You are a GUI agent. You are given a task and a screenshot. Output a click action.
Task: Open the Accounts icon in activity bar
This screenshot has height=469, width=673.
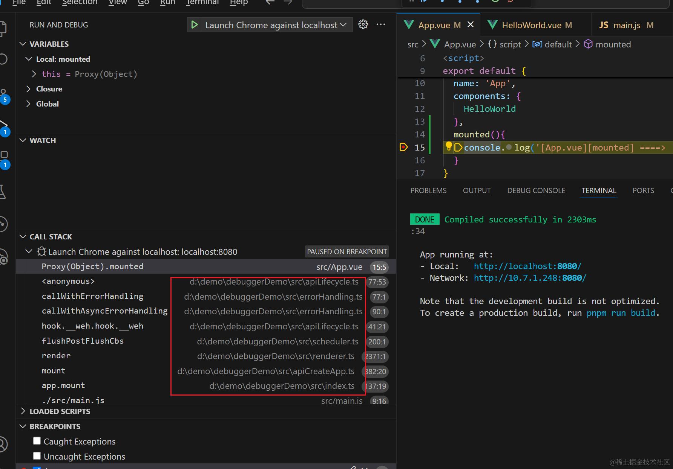click(3, 444)
